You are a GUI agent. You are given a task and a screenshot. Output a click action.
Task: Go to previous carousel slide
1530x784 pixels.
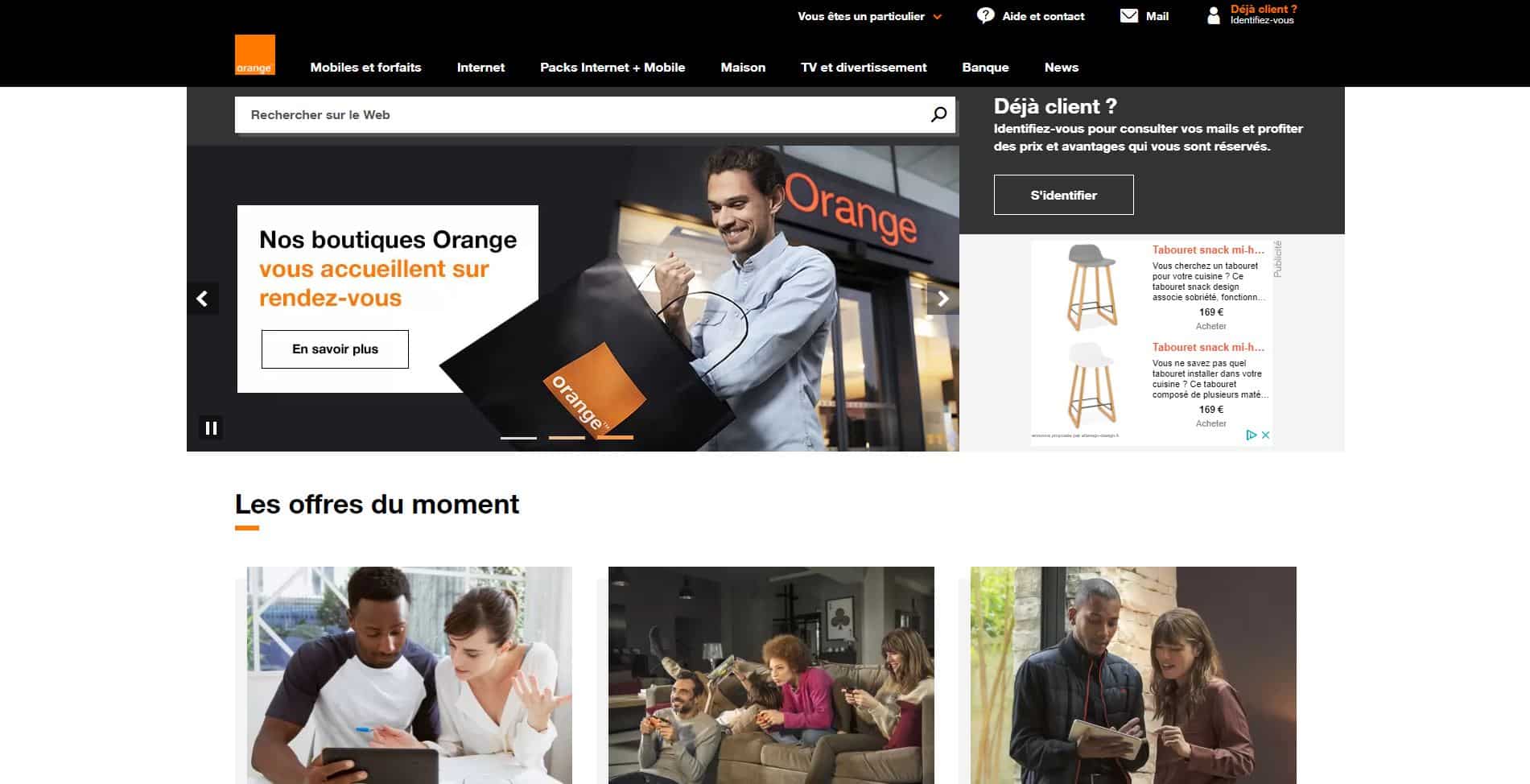(x=203, y=299)
